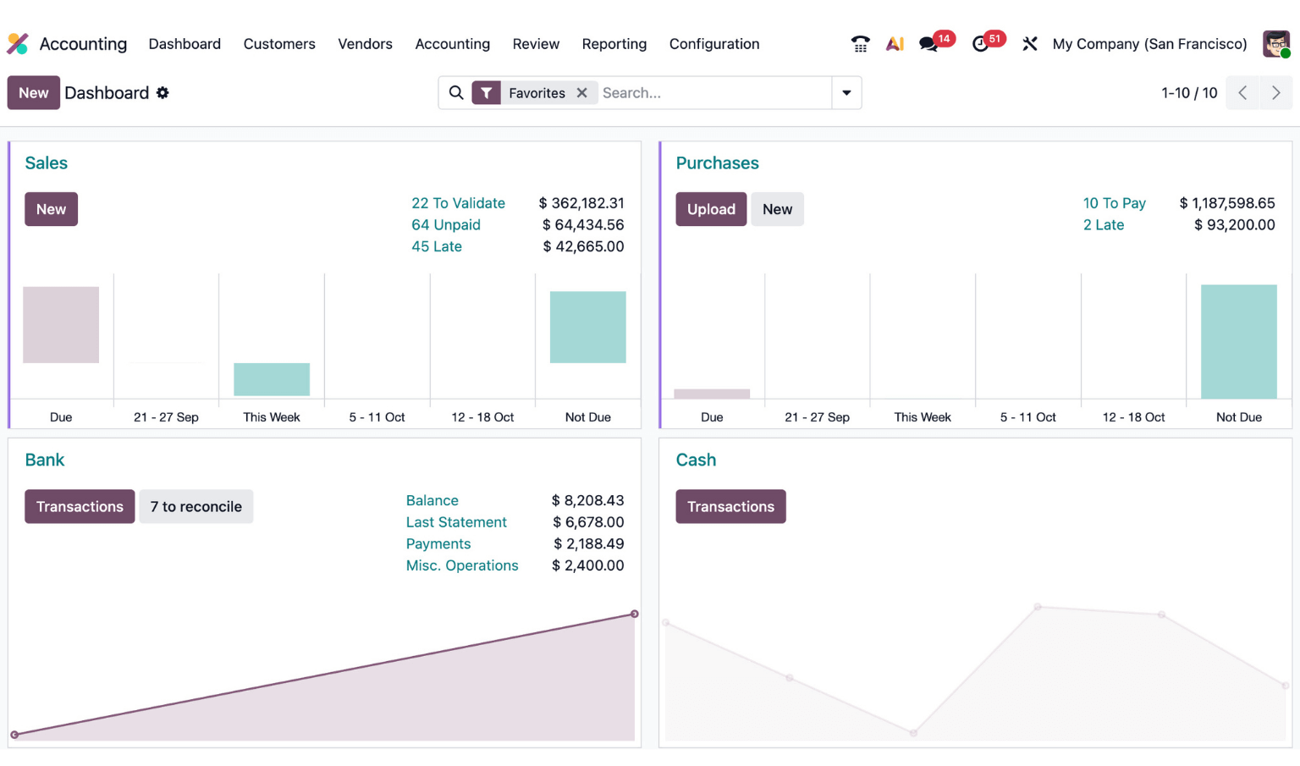Open the Reporting menu

[614, 44]
